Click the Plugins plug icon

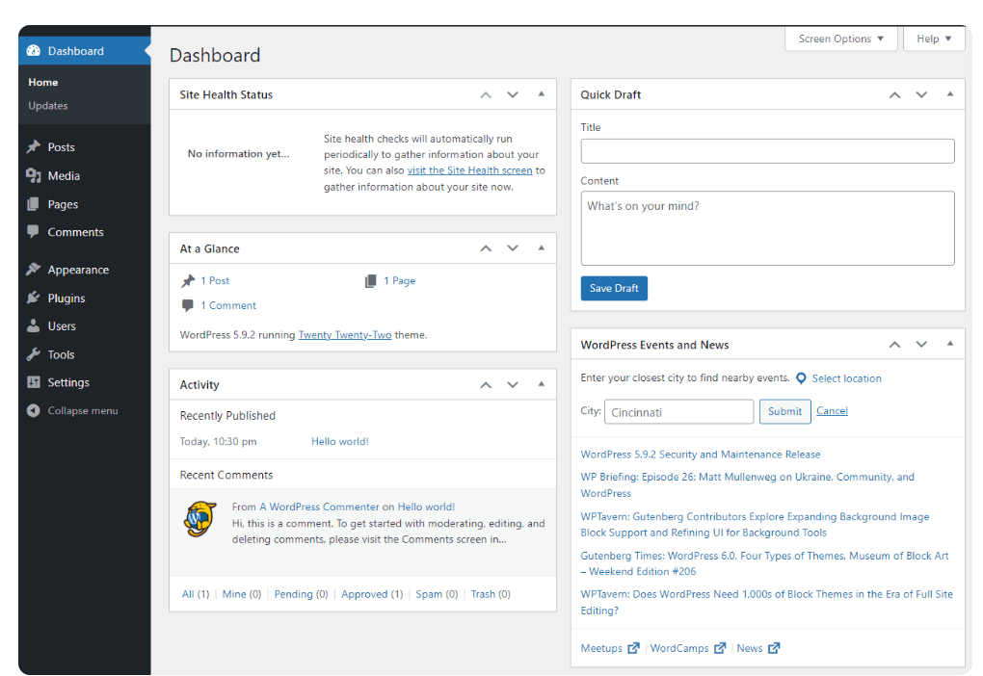tap(33, 298)
